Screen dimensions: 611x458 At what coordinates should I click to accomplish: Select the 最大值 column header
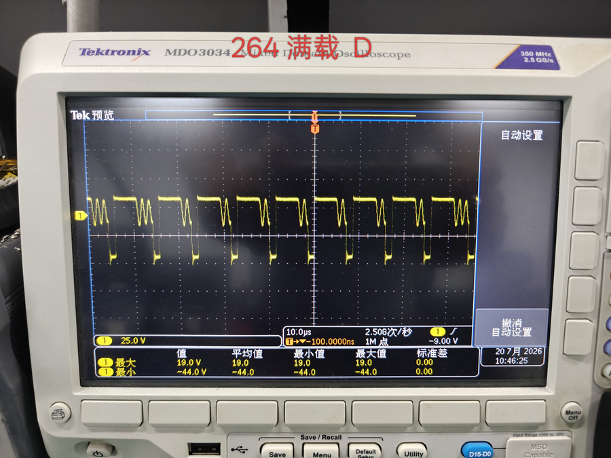point(371,354)
